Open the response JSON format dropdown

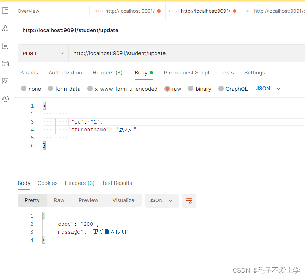tap(162, 200)
